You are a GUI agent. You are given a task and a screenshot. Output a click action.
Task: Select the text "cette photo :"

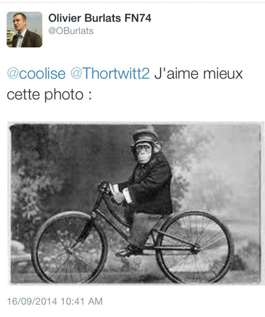[49, 95]
